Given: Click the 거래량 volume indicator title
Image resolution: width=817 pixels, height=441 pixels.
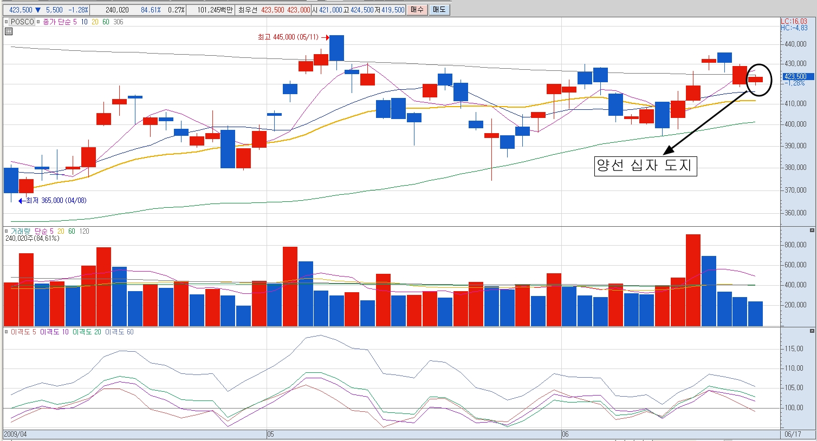Looking at the screenshot, I should click(x=21, y=231).
